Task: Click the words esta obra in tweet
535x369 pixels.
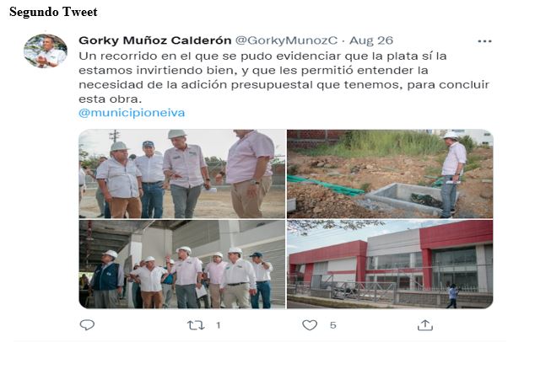Action: tap(110, 99)
